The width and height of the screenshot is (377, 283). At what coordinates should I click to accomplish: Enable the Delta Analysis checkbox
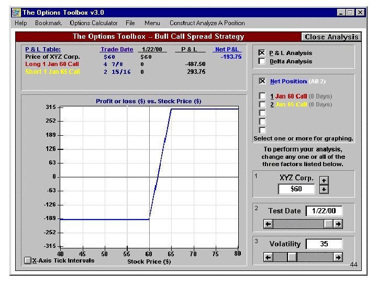click(x=262, y=61)
